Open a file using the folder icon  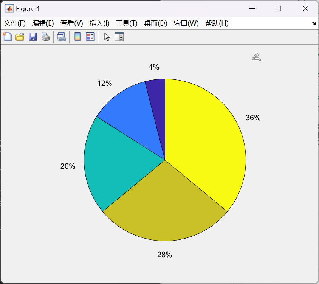click(x=20, y=37)
